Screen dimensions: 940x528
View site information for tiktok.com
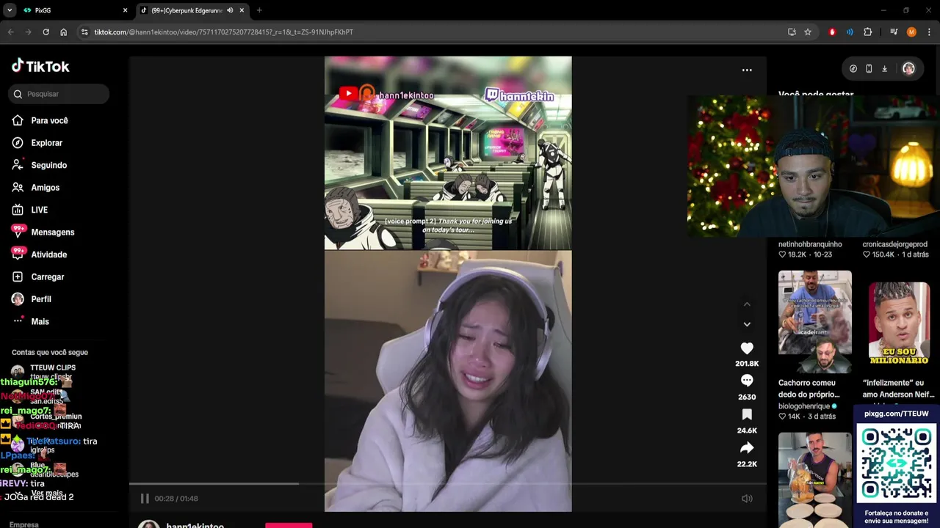tap(84, 32)
